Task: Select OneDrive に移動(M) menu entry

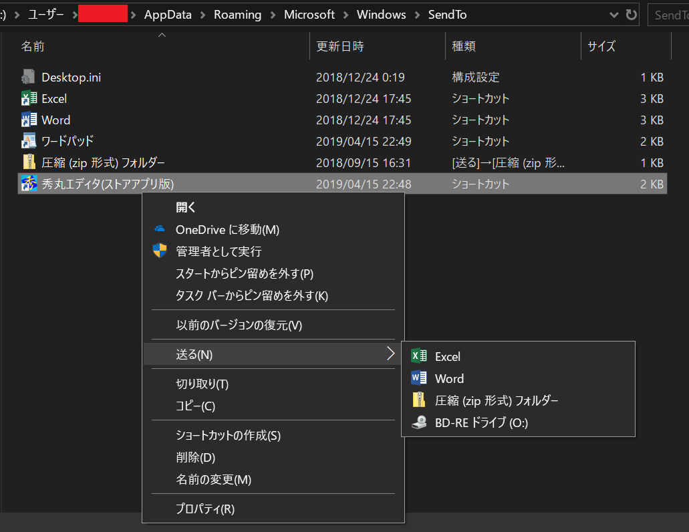Action: 273,229
